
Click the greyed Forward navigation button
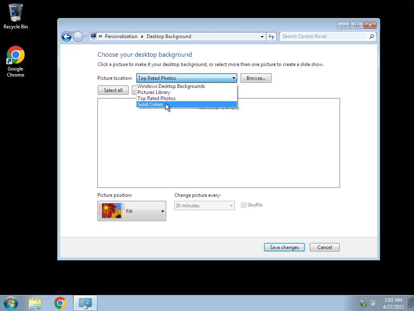(78, 36)
